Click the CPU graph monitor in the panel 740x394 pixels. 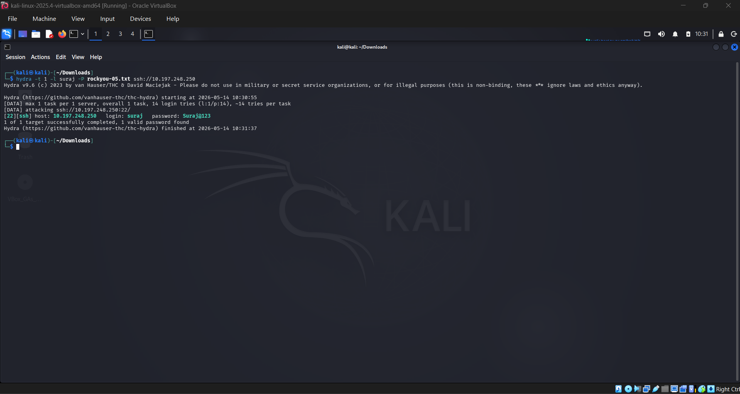pos(613,35)
